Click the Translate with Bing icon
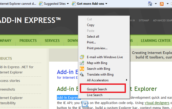172x109 pixels. click(82, 75)
